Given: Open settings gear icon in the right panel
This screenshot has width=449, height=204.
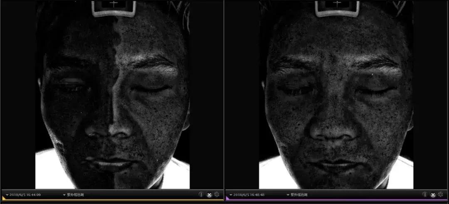Looking at the screenshot, I should 441,194.
